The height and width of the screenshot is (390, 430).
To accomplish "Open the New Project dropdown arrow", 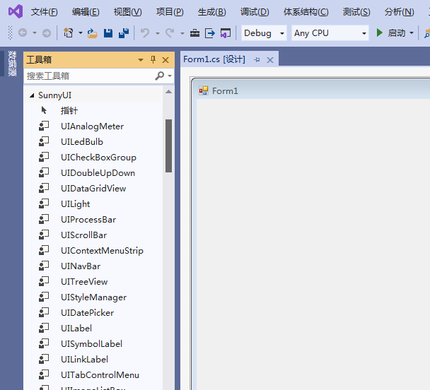I will tap(81, 33).
